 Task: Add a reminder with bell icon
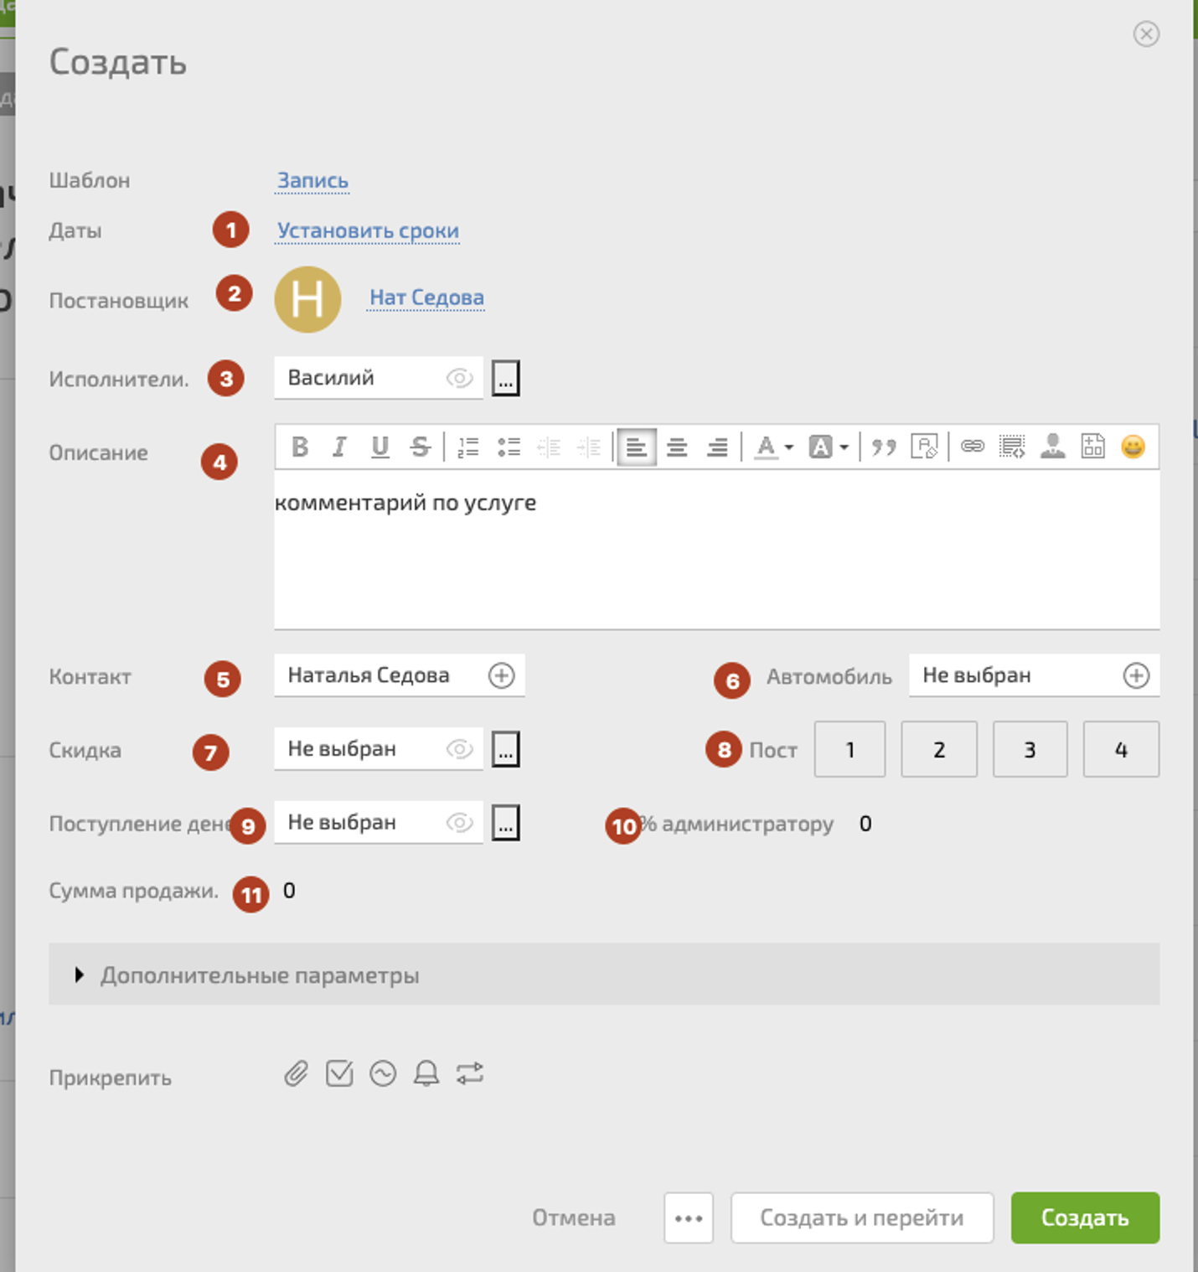[426, 1073]
